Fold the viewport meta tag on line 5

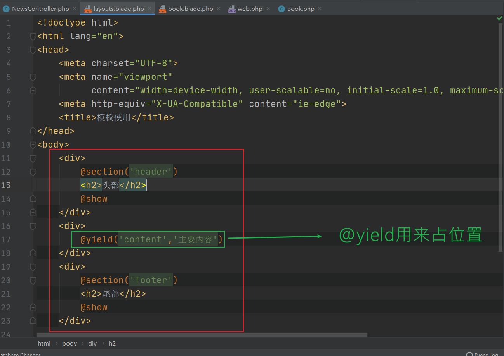click(x=33, y=77)
